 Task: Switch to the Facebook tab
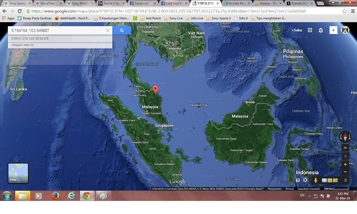click(143, 3)
